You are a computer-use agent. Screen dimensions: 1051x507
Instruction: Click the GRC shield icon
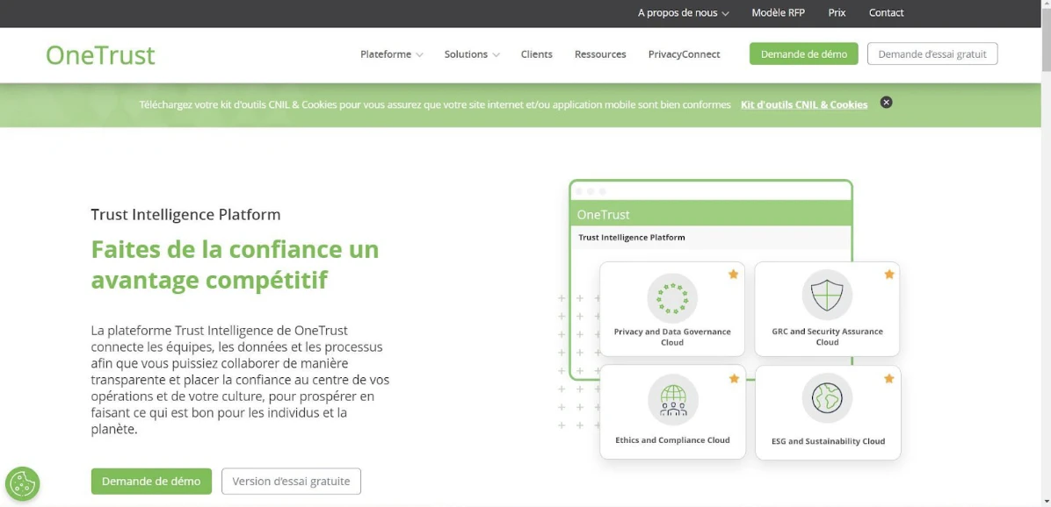pos(826,295)
